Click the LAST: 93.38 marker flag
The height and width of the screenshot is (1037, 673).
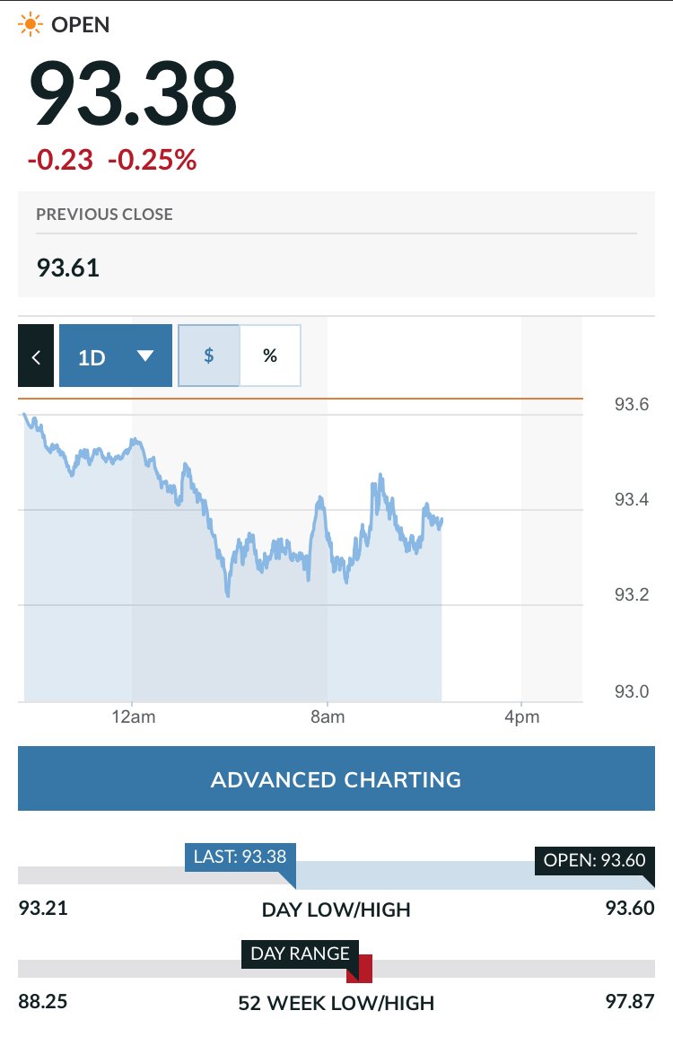point(240,857)
